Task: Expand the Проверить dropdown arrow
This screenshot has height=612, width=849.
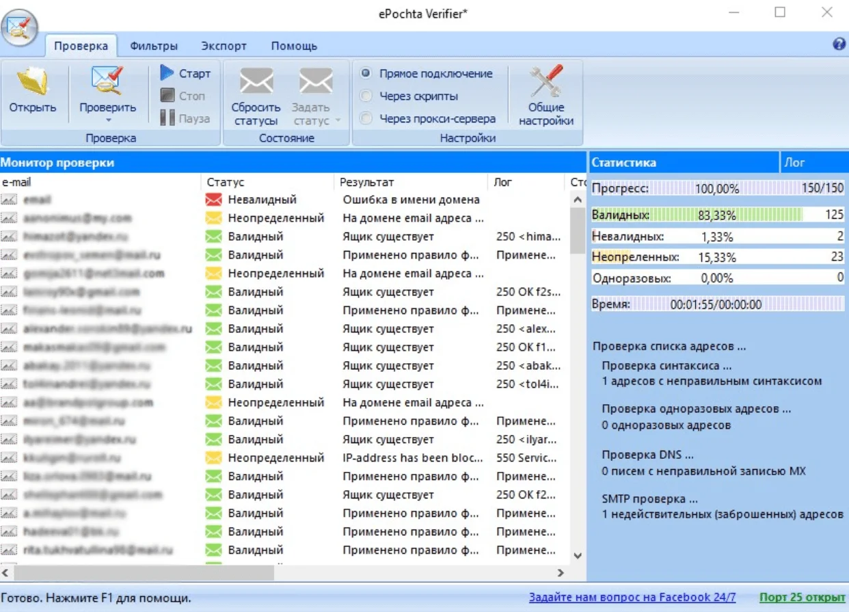Action: 107,120
